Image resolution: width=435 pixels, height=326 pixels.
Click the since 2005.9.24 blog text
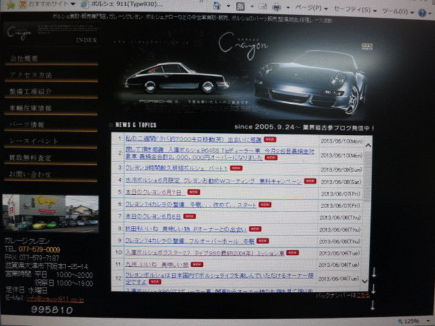pos(304,127)
